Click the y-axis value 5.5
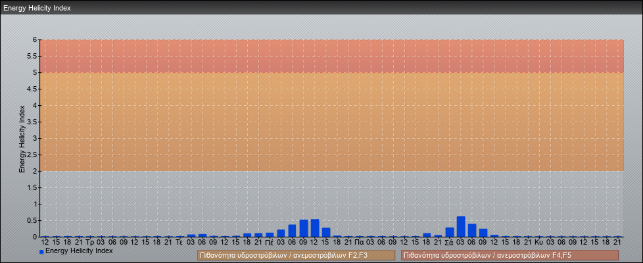Viewport: 643px width, 263px height. click(33, 56)
